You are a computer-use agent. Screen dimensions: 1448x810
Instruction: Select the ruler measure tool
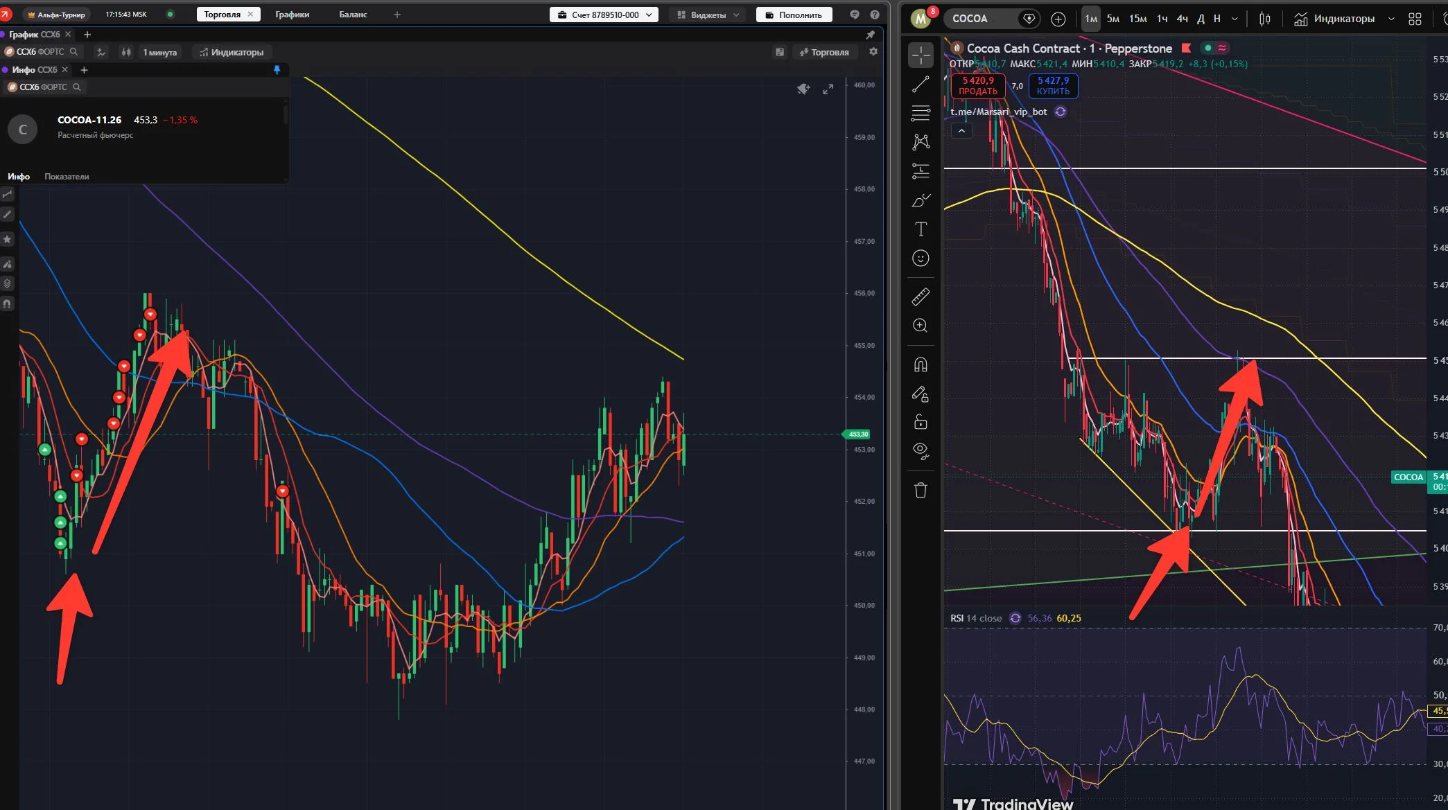(x=921, y=297)
